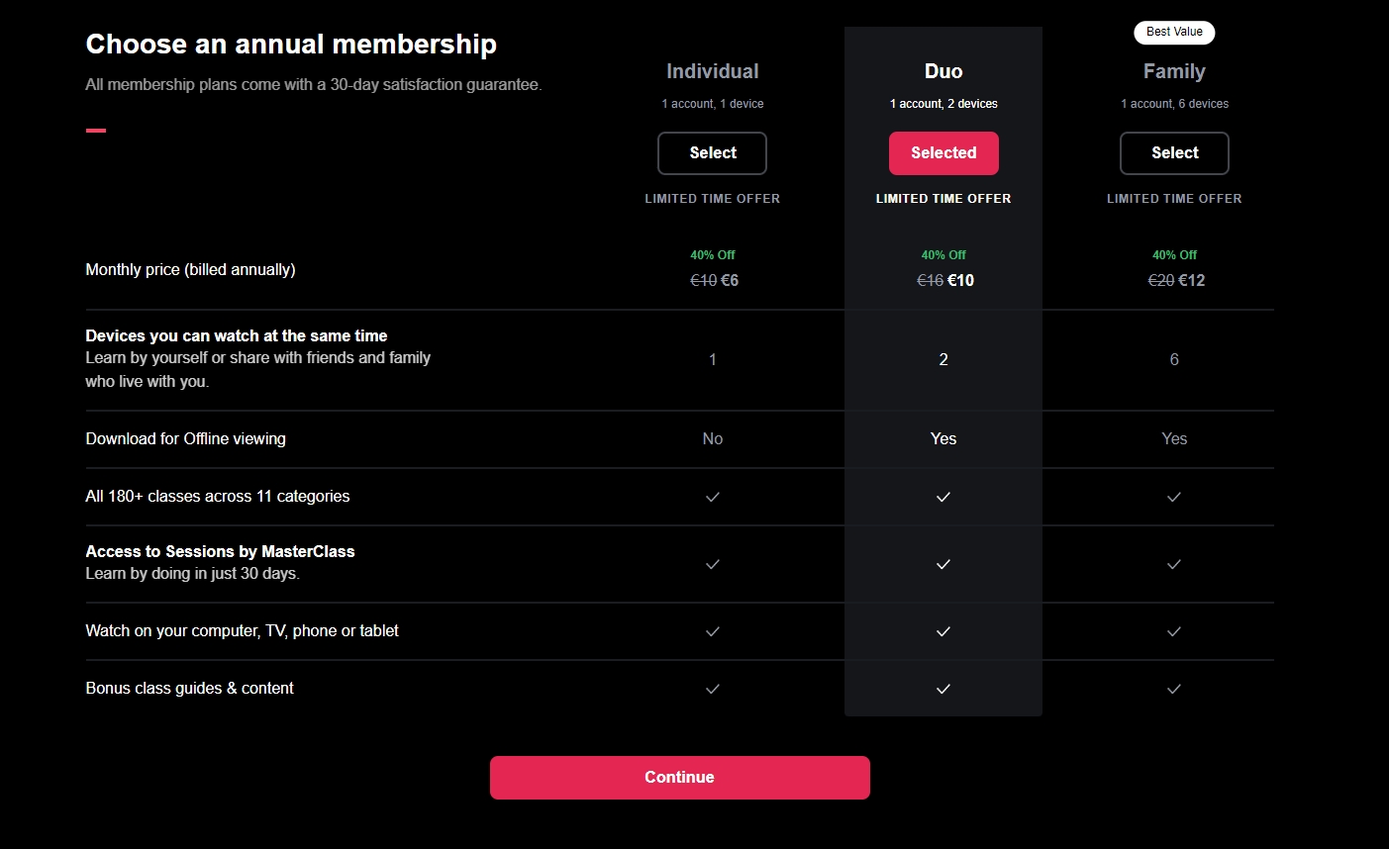Click Individual checkmark for 180+ classes
This screenshot has height=849, width=1389.
(x=712, y=497)
